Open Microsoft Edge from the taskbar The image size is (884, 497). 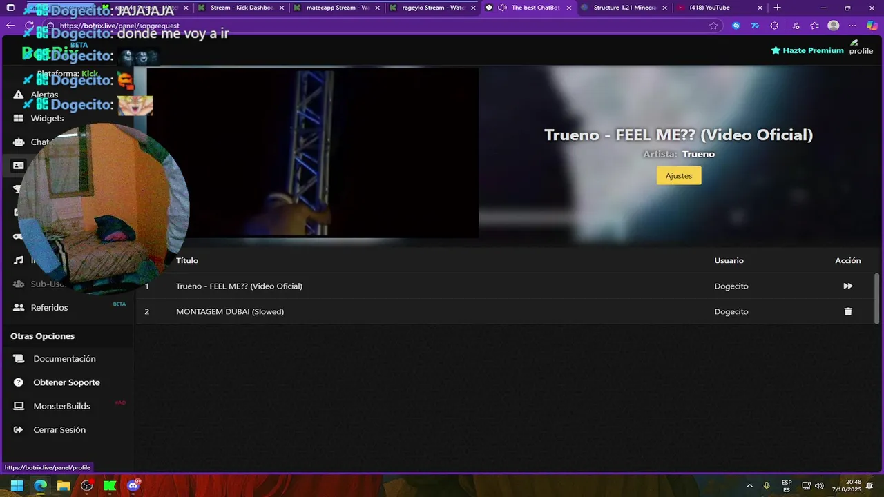(41, 486)
